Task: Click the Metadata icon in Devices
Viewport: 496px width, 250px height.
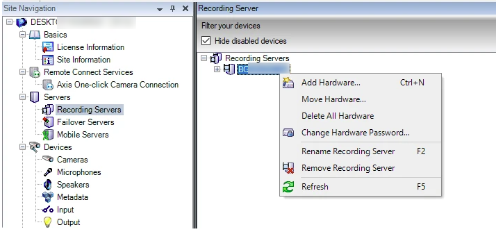Action: pos(48,197)
